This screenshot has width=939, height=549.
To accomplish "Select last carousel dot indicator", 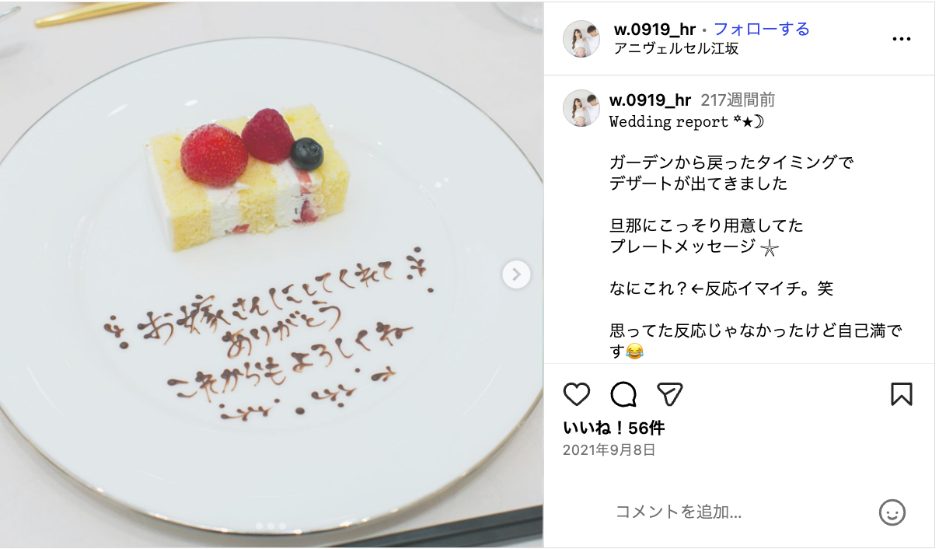I will [281, 526].
